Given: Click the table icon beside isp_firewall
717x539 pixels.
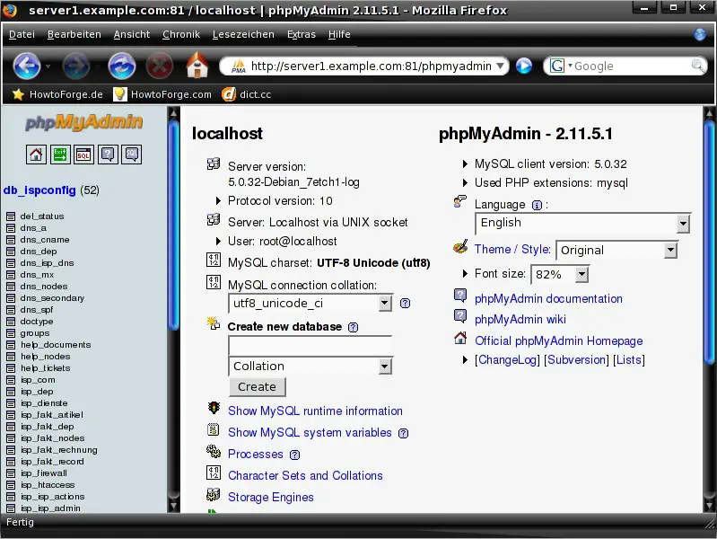Looking at the screenshot, I should coord(11,473).
